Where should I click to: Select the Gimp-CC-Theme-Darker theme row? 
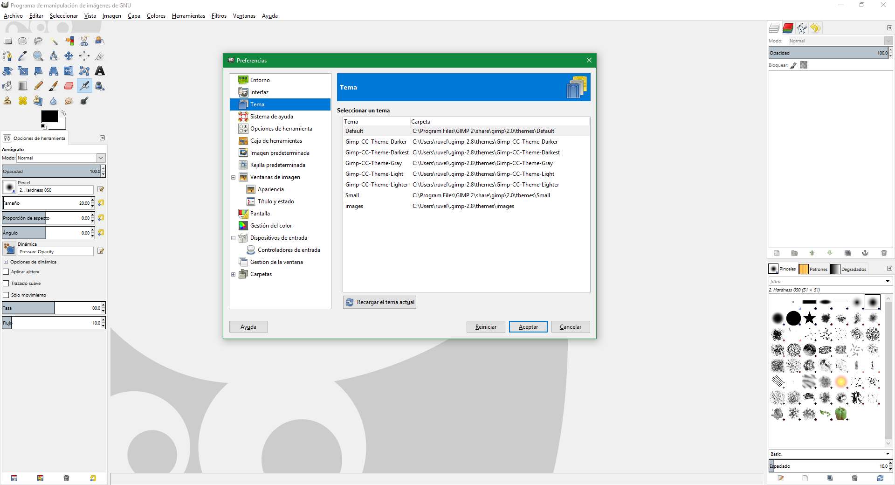[466, 142]
